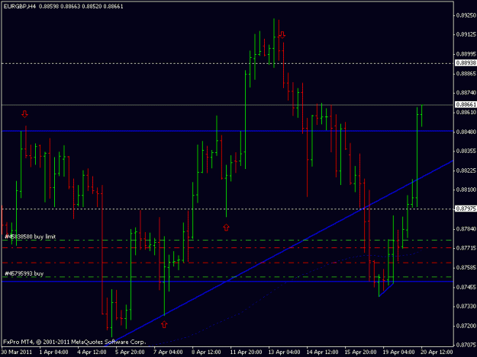Screen dimensions: 477x357
Task: Click the current price label 0.88661
Action: coord(466,104)
